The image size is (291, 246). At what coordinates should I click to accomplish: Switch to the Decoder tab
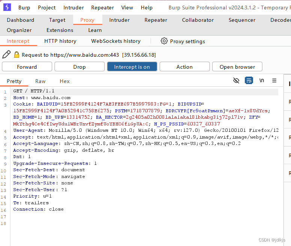coord(280,20)
